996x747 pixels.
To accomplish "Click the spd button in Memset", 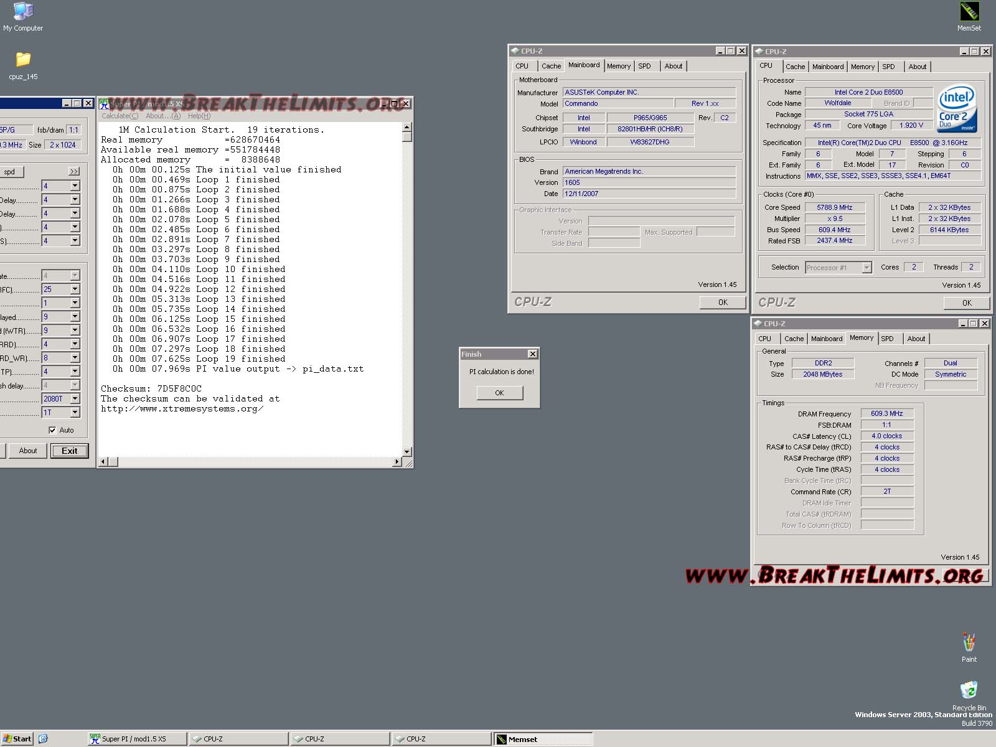I will (10, 172).
